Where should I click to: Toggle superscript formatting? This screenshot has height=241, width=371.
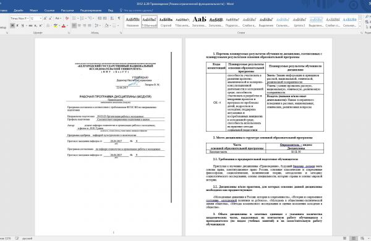coord(40,25)
